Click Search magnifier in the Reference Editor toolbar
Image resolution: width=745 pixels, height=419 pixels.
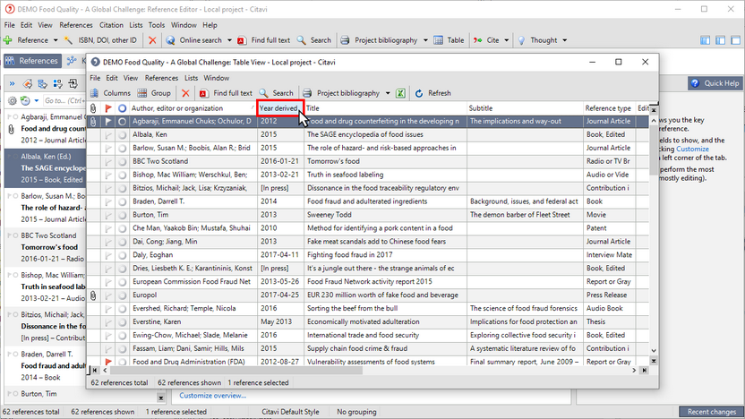(301, 40)
